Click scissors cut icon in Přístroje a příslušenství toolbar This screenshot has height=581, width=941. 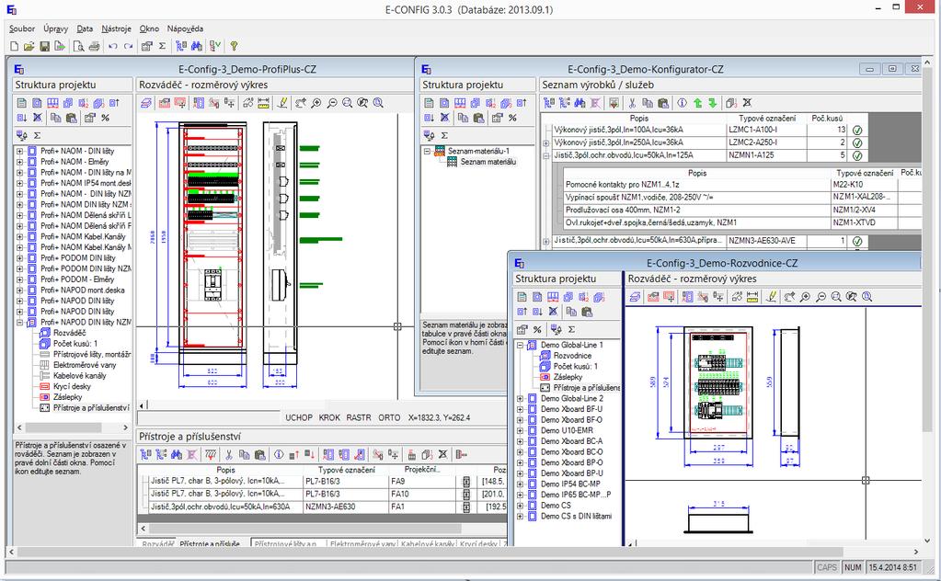229,454
